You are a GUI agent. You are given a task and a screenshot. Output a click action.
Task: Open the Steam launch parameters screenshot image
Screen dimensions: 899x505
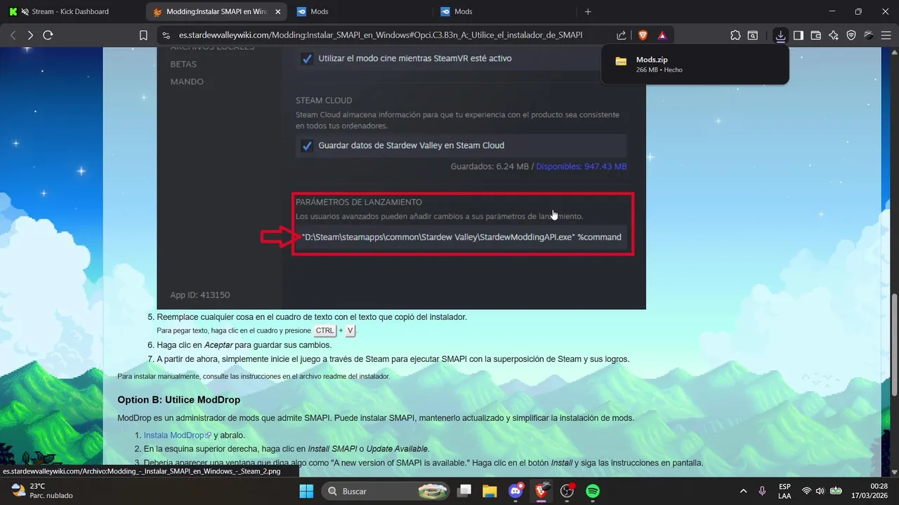coord(401,178)
